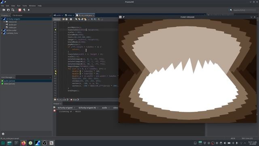Screen dimensions: 259x146
Task: Select audio.pxr in project tree
Action: 13,25
